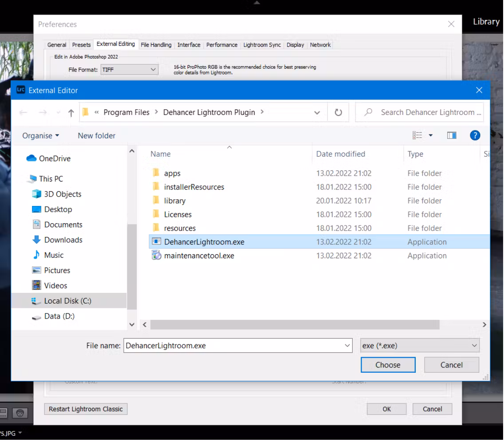
Task: Close the Preferences window
Action: tap(451, 24)
